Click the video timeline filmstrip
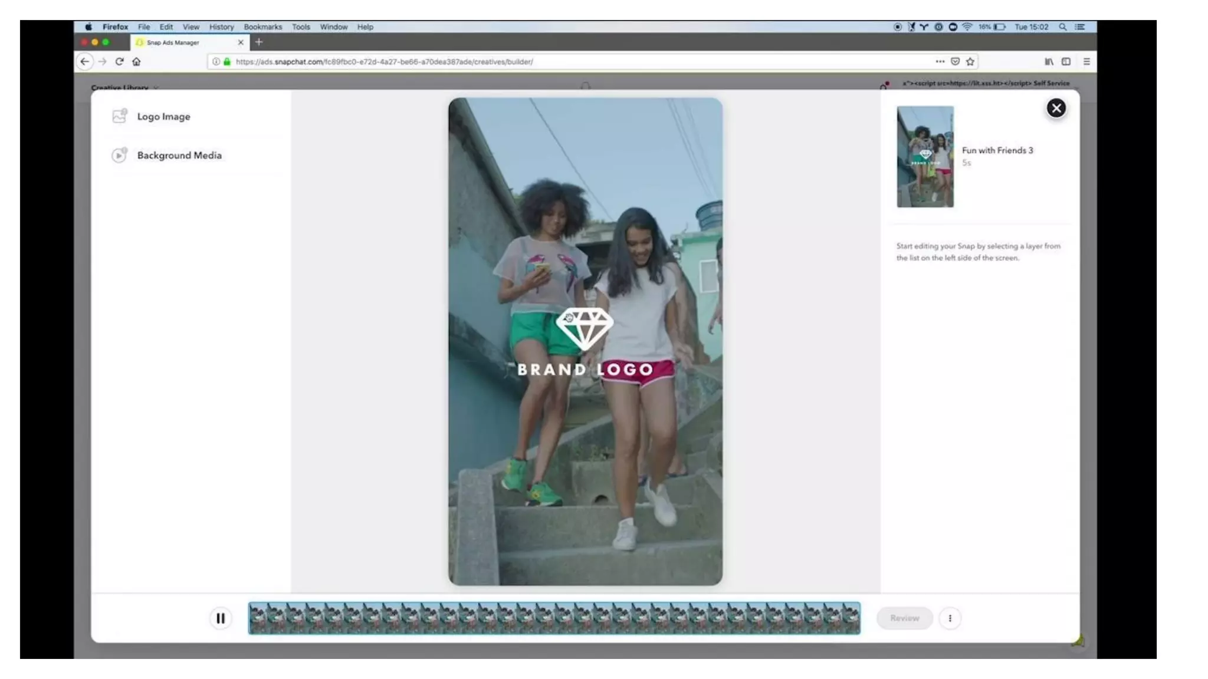 click(x=554, y=618)
